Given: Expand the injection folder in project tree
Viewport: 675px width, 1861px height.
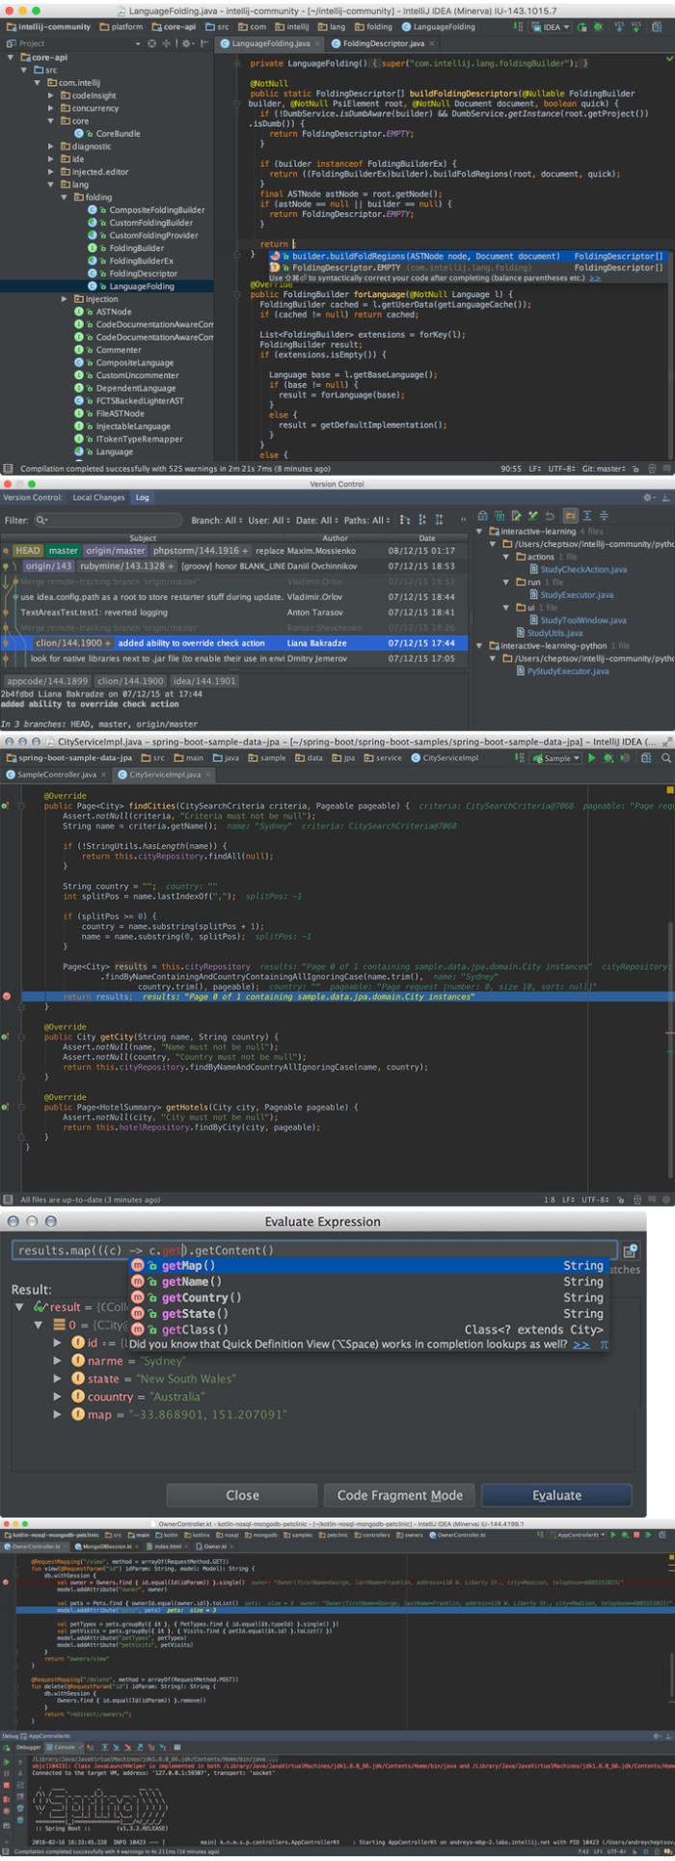Looking at the screenshot, I should pos(66,299).
